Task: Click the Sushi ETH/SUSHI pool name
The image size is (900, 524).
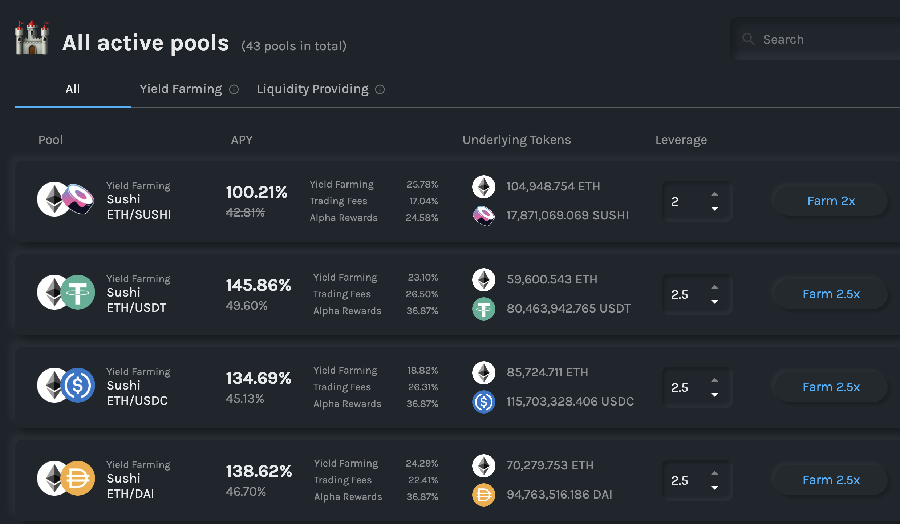Action: (x=139, y=207)
